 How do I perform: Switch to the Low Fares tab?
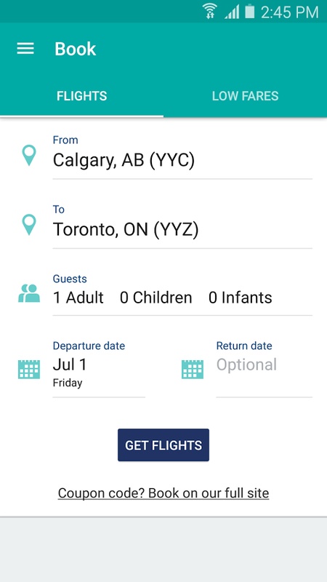(x=245, y=96)
